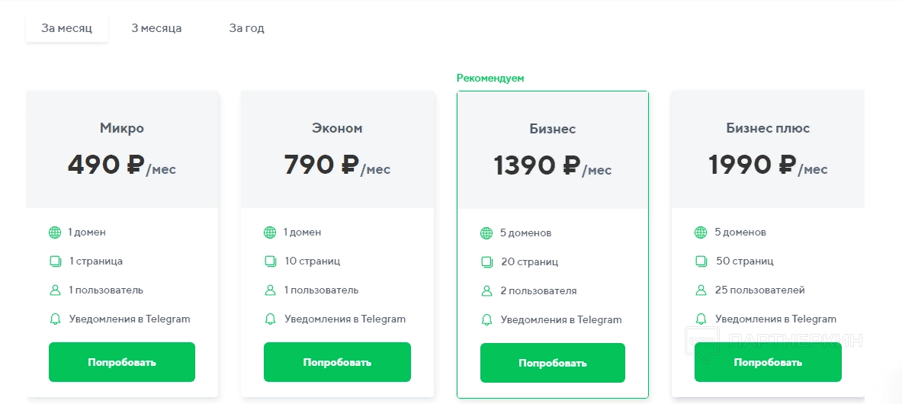This screenshot has height=404, width=902.
Task: Try the recommended Бизнес plan
Action: pos(552,363)
